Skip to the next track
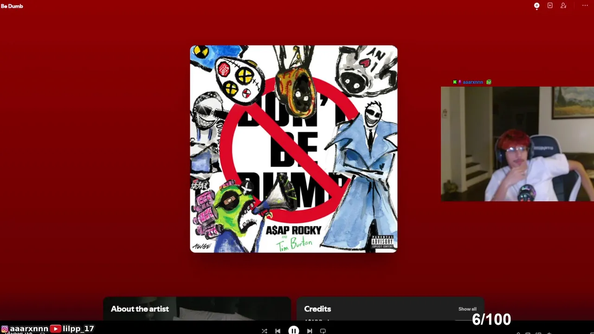Viewport: 594px width, 334px height. (310, 331)
